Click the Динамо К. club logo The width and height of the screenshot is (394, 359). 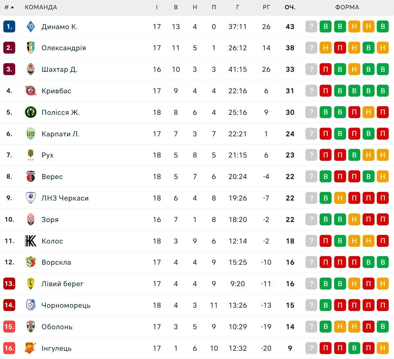coord(31,26)
